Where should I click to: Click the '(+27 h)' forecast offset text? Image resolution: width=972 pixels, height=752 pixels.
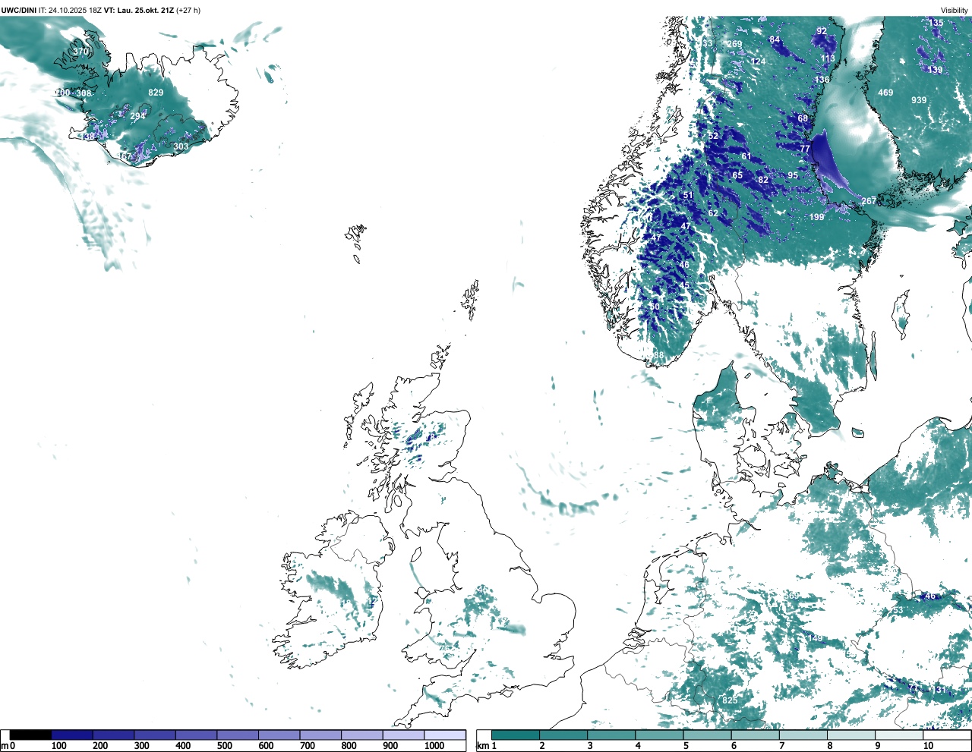click(188, 11)
